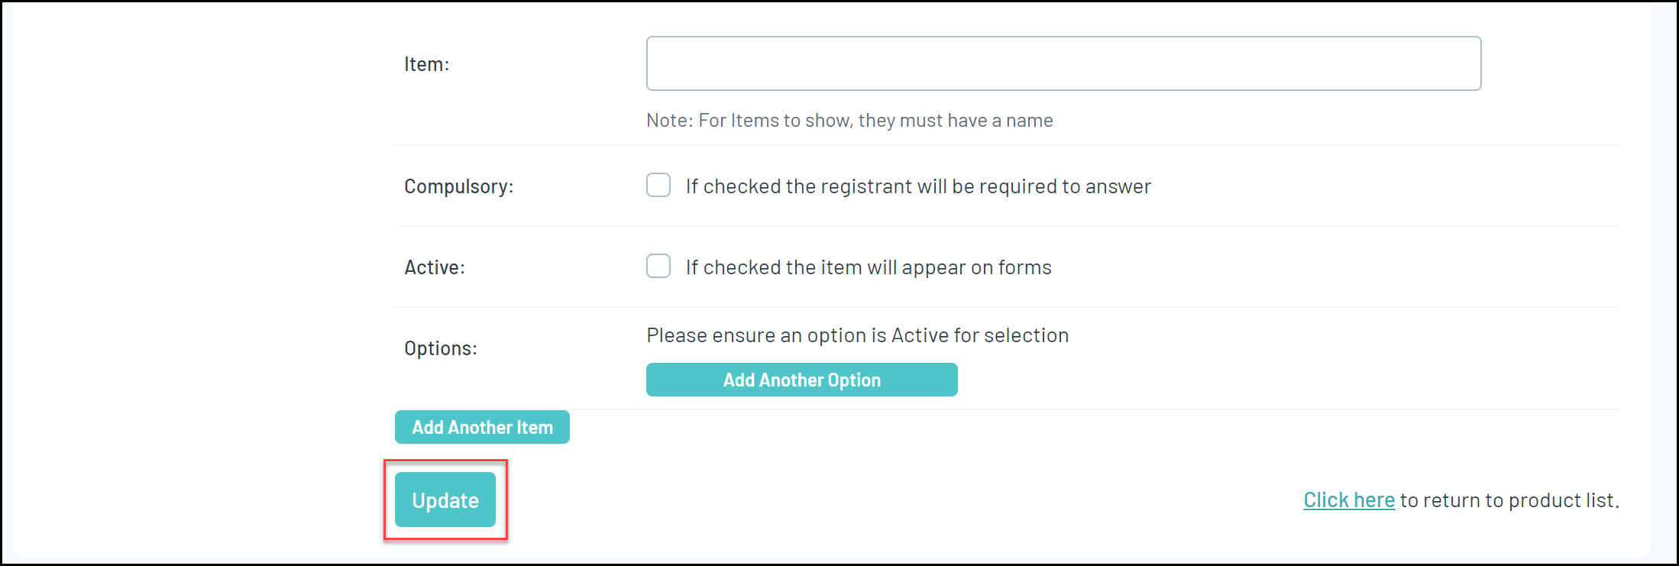
Task: Focus the empty text box beside Item
Action: point(1063,63)
